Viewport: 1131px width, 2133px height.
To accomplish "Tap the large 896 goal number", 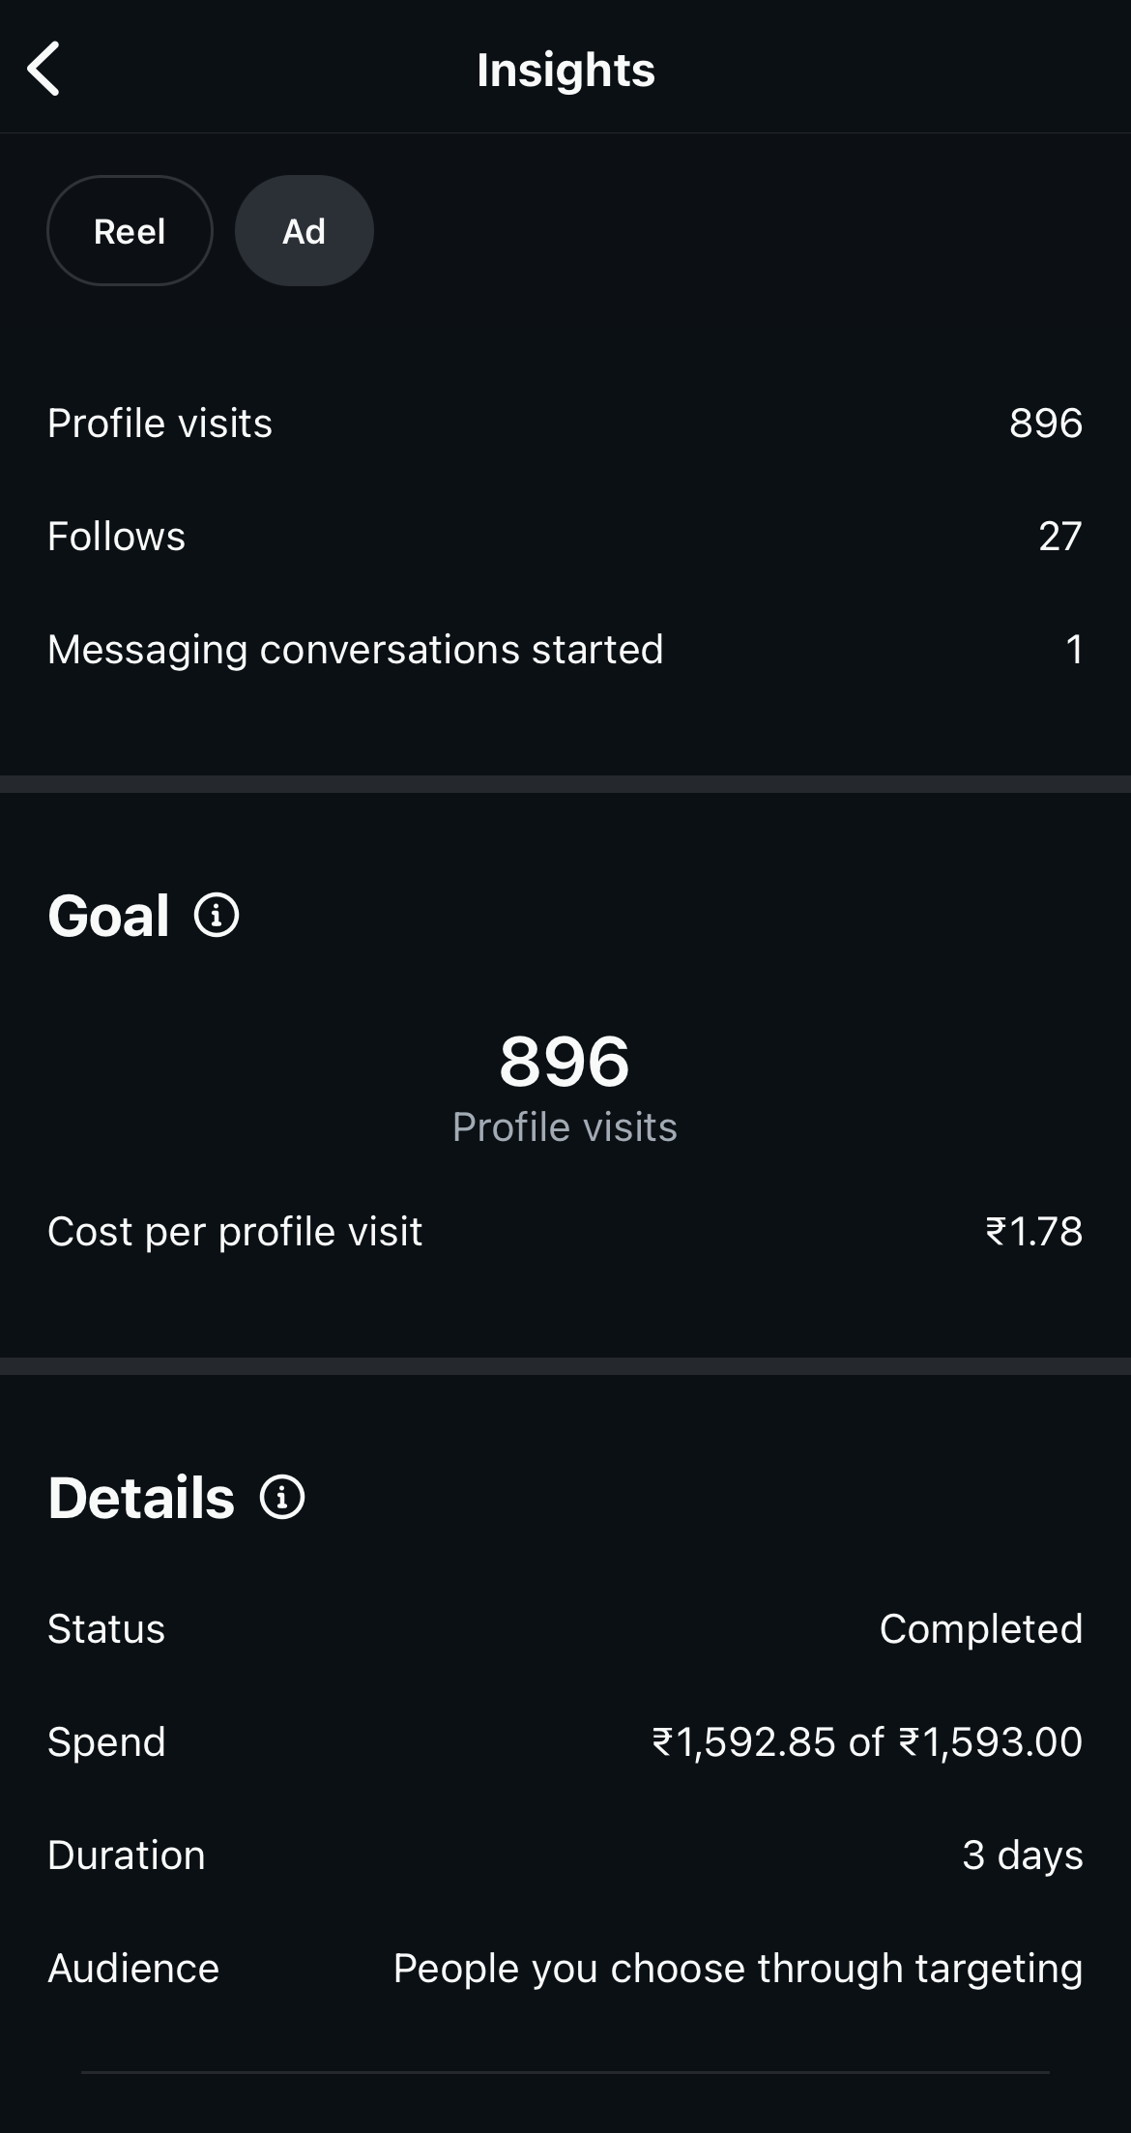I will click(565, 1061).
